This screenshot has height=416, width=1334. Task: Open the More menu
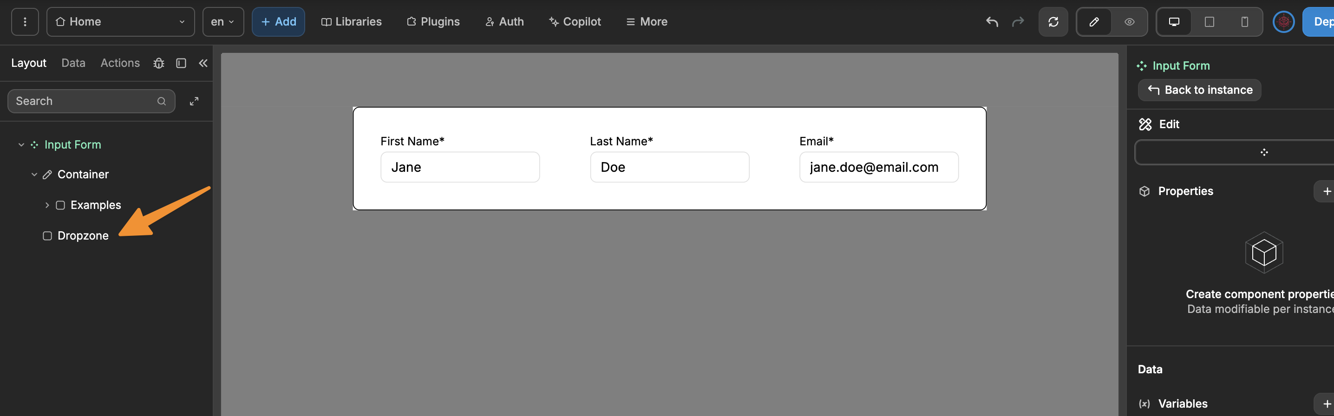pos(646,22)
